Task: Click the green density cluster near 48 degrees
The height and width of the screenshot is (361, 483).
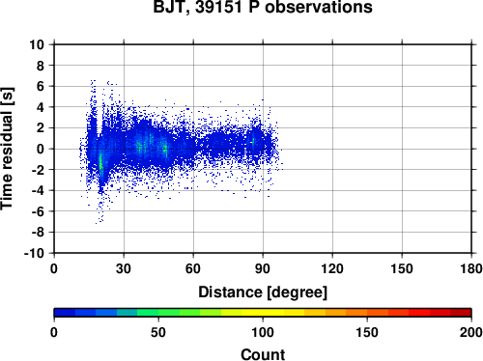Action: (165, 149)
